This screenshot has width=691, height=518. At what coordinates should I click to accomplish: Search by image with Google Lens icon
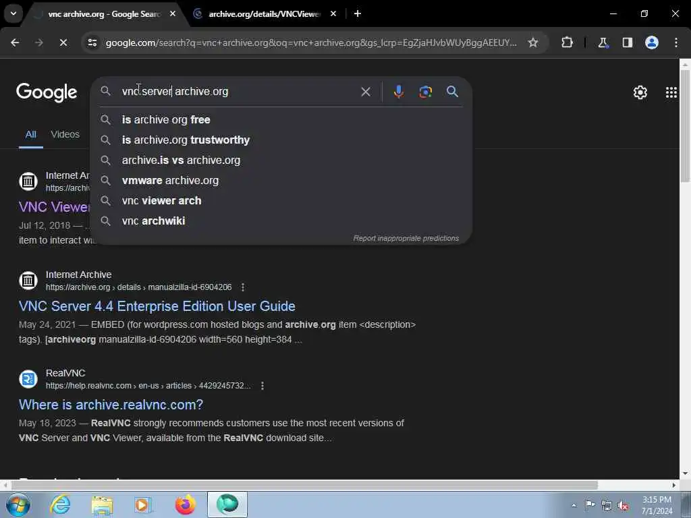pyautogui.click(x=425, y=92)
